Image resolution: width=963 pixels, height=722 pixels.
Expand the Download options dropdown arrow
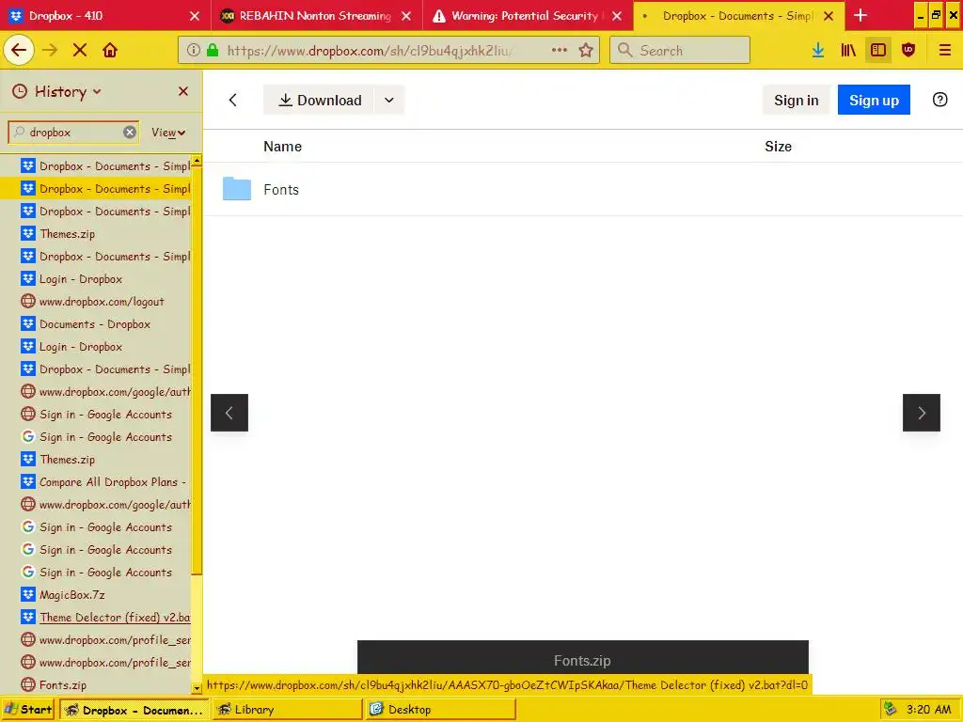(389, 100)
